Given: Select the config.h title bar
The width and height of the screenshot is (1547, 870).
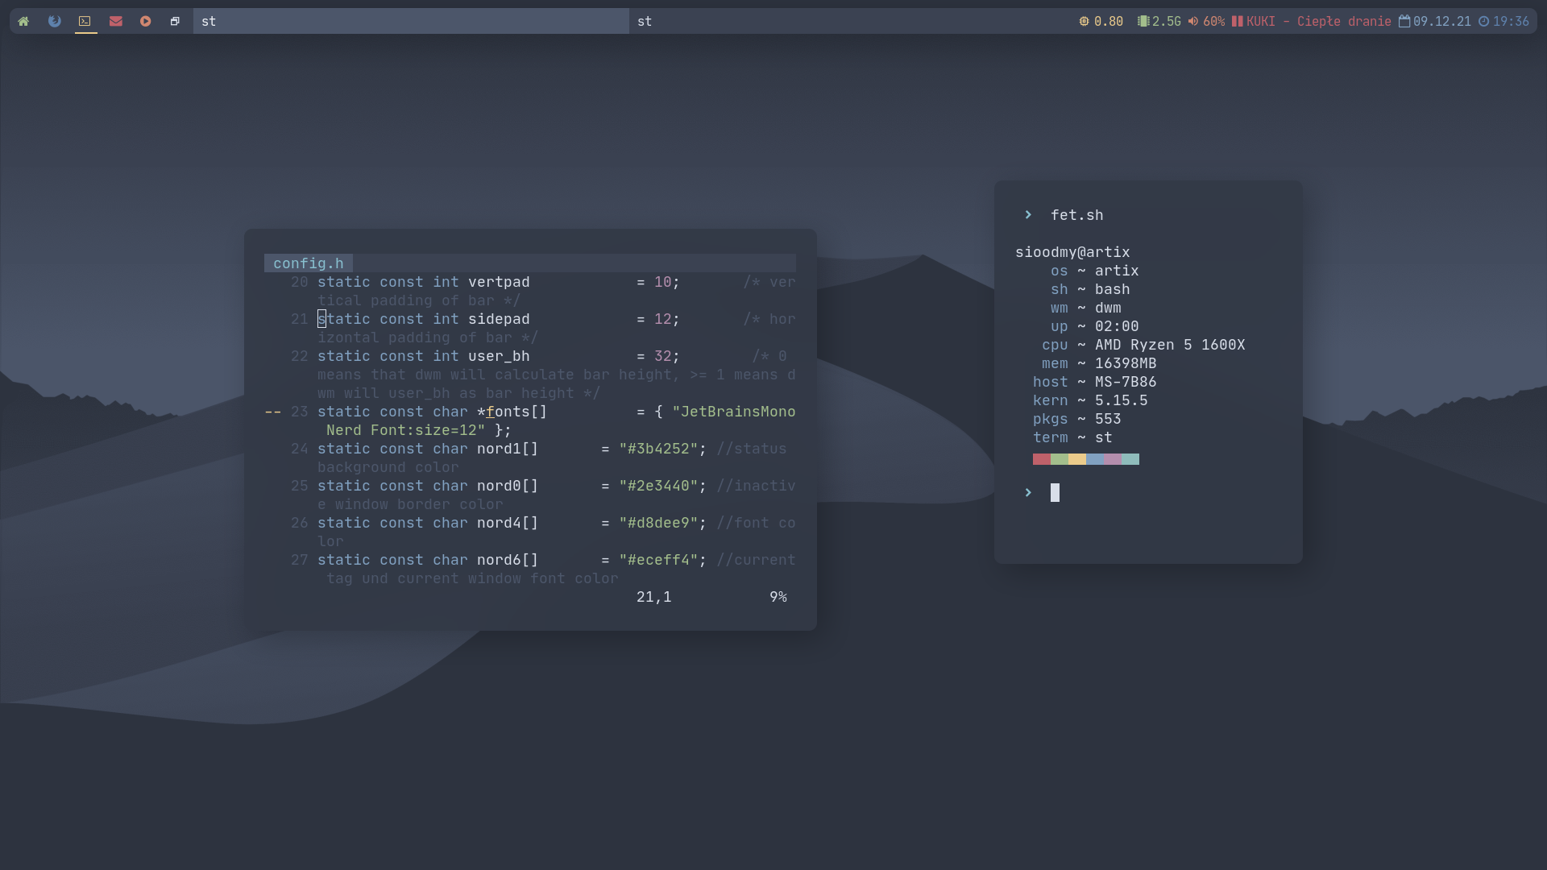Looking at the screenshot, I should (x=308, y=263).
